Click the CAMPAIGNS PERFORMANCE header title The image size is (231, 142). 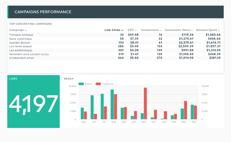[43, 12]
